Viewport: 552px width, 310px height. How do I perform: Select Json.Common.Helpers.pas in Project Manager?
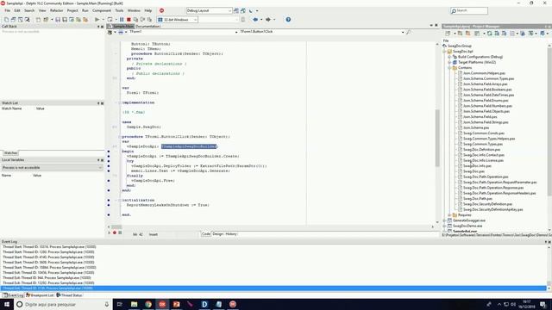point(484,73)
